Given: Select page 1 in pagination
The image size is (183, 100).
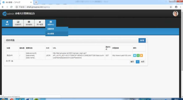Looking at the screenshot, I should pos(138,62).
